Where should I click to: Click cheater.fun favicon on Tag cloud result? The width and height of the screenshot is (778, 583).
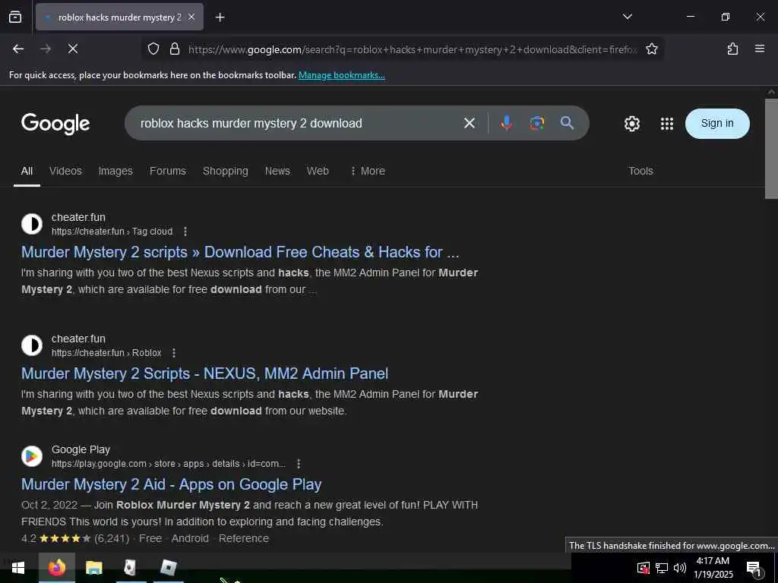click(32, 224)
